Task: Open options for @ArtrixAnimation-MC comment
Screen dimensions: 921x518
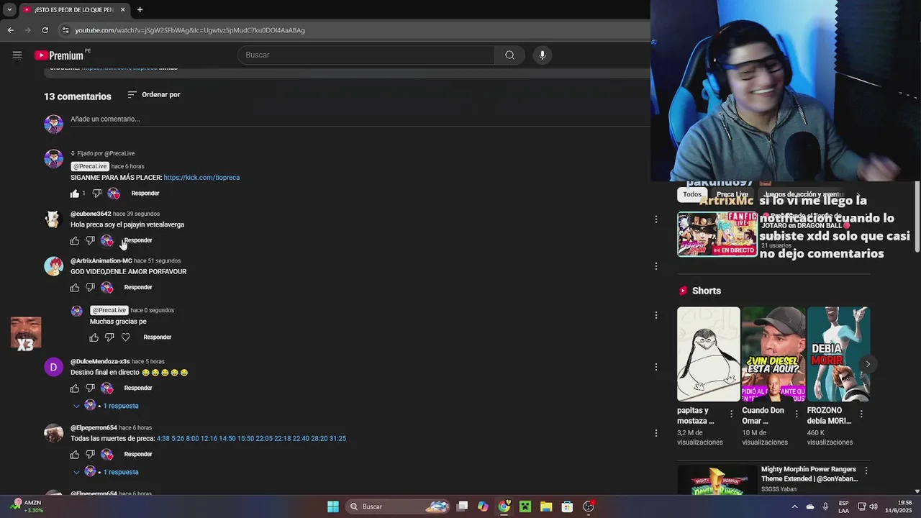Action: pyautogui.click(x=655, y=266)
